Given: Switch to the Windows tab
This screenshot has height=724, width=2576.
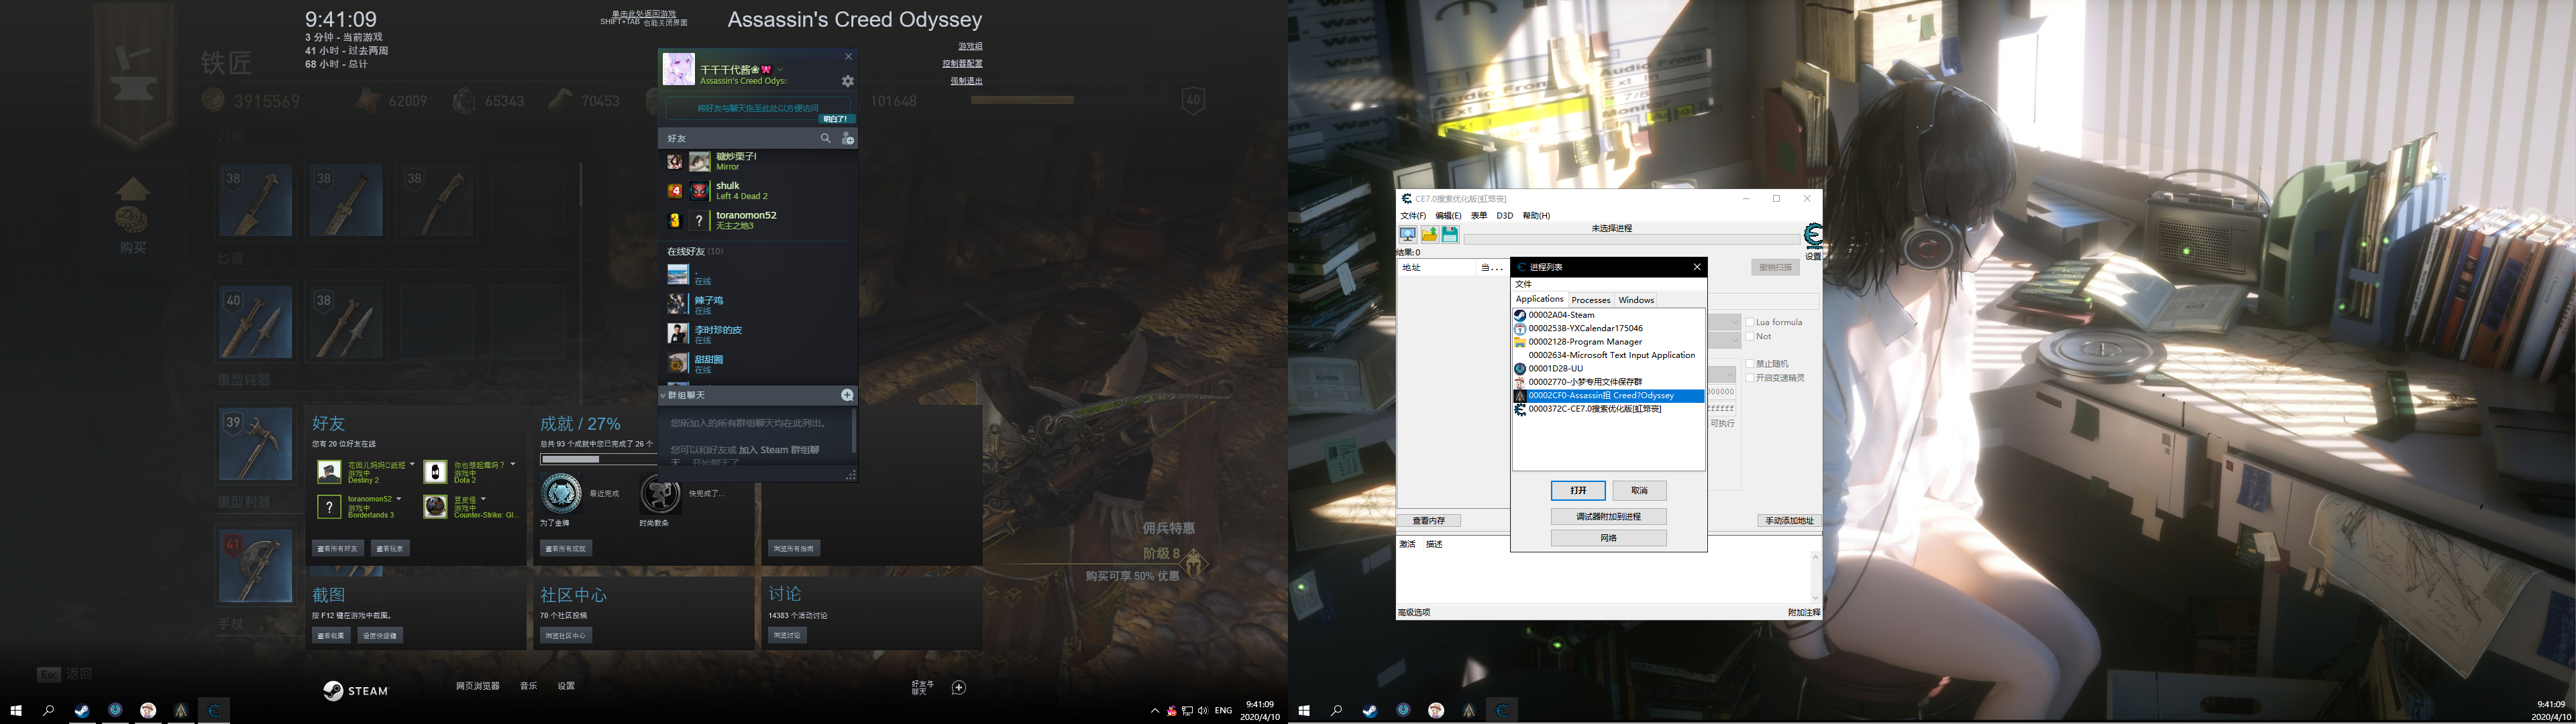Looking at the screenshot, I should (1636, 300).
